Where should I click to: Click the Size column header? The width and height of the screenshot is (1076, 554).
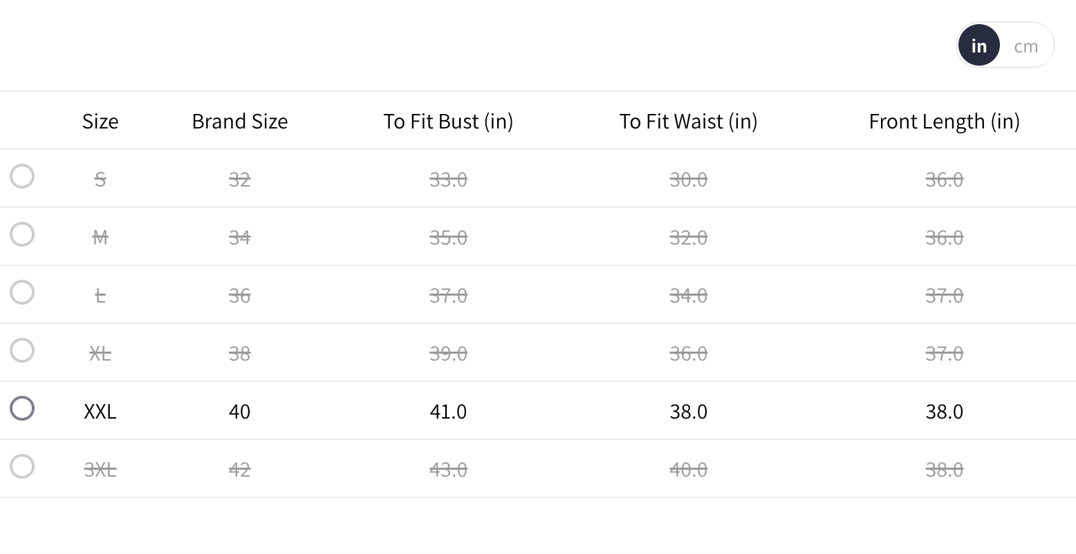coord(100,122)
